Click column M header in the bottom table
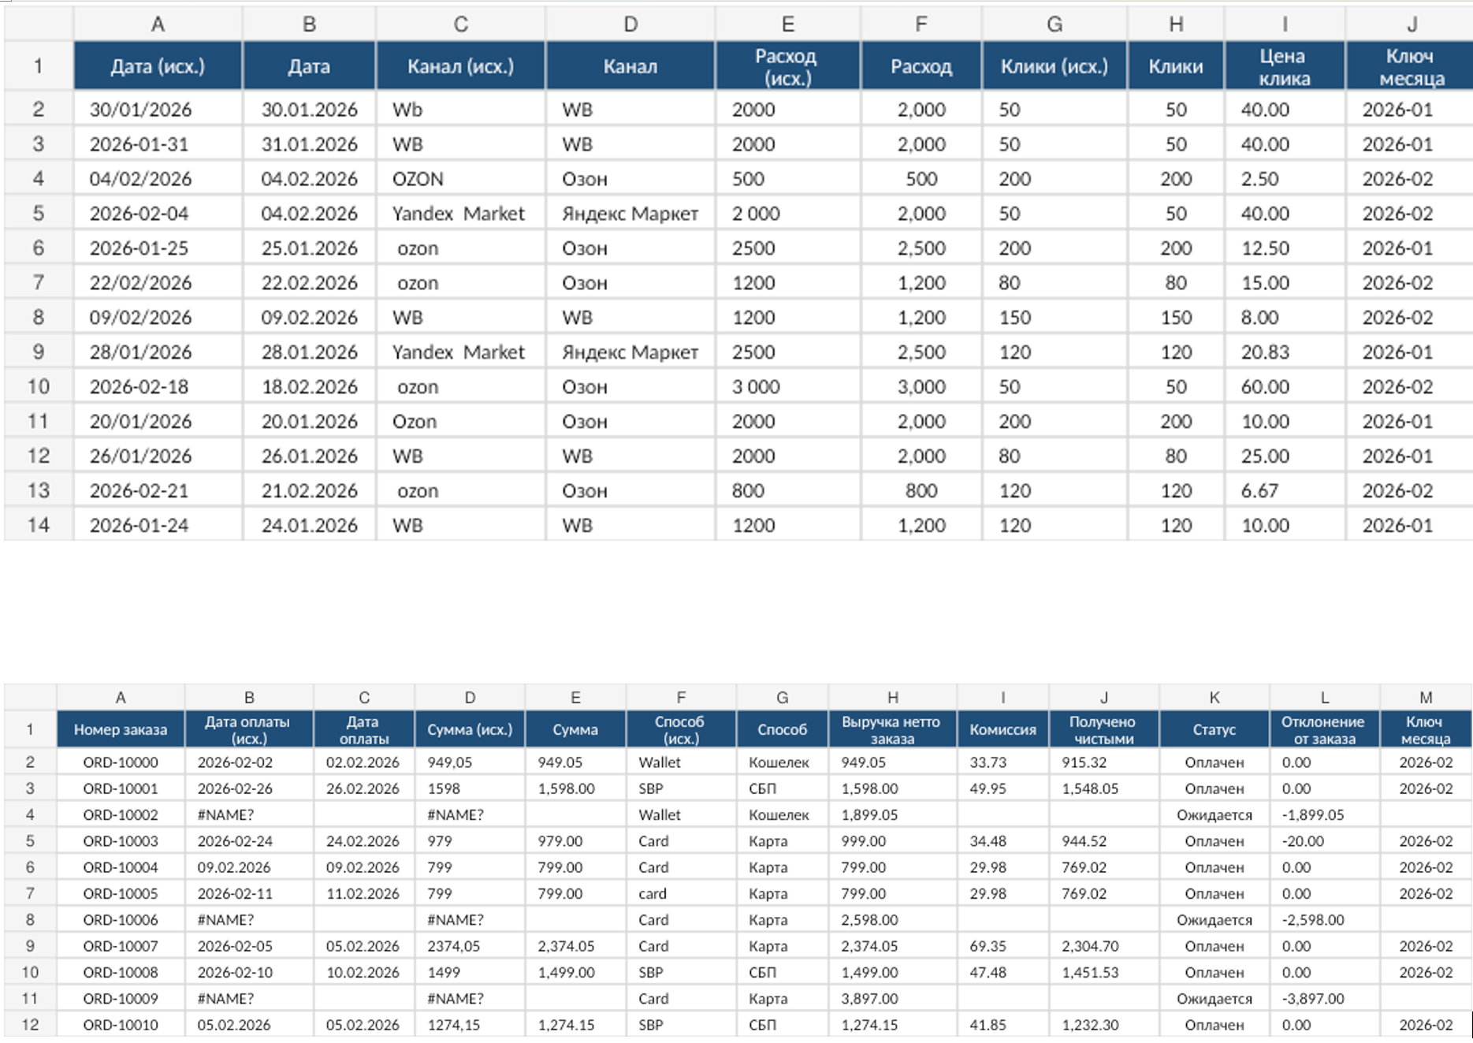The width and height of the screenshot is (1473, 1043). [x=1425, y=698]
